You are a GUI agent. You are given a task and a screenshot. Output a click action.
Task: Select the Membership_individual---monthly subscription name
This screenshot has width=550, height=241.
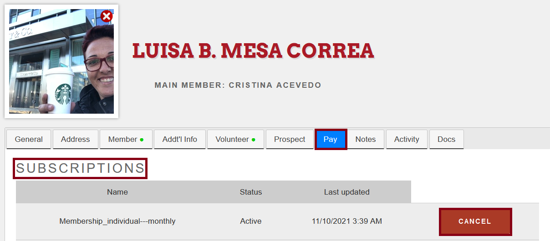click(x=117, y=221)
